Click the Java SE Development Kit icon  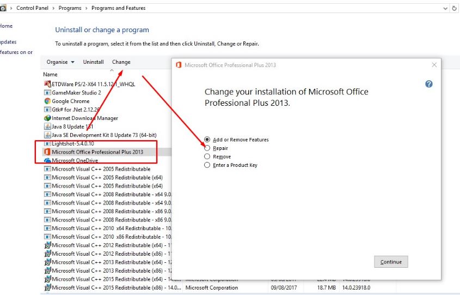[x=47, y=135]
